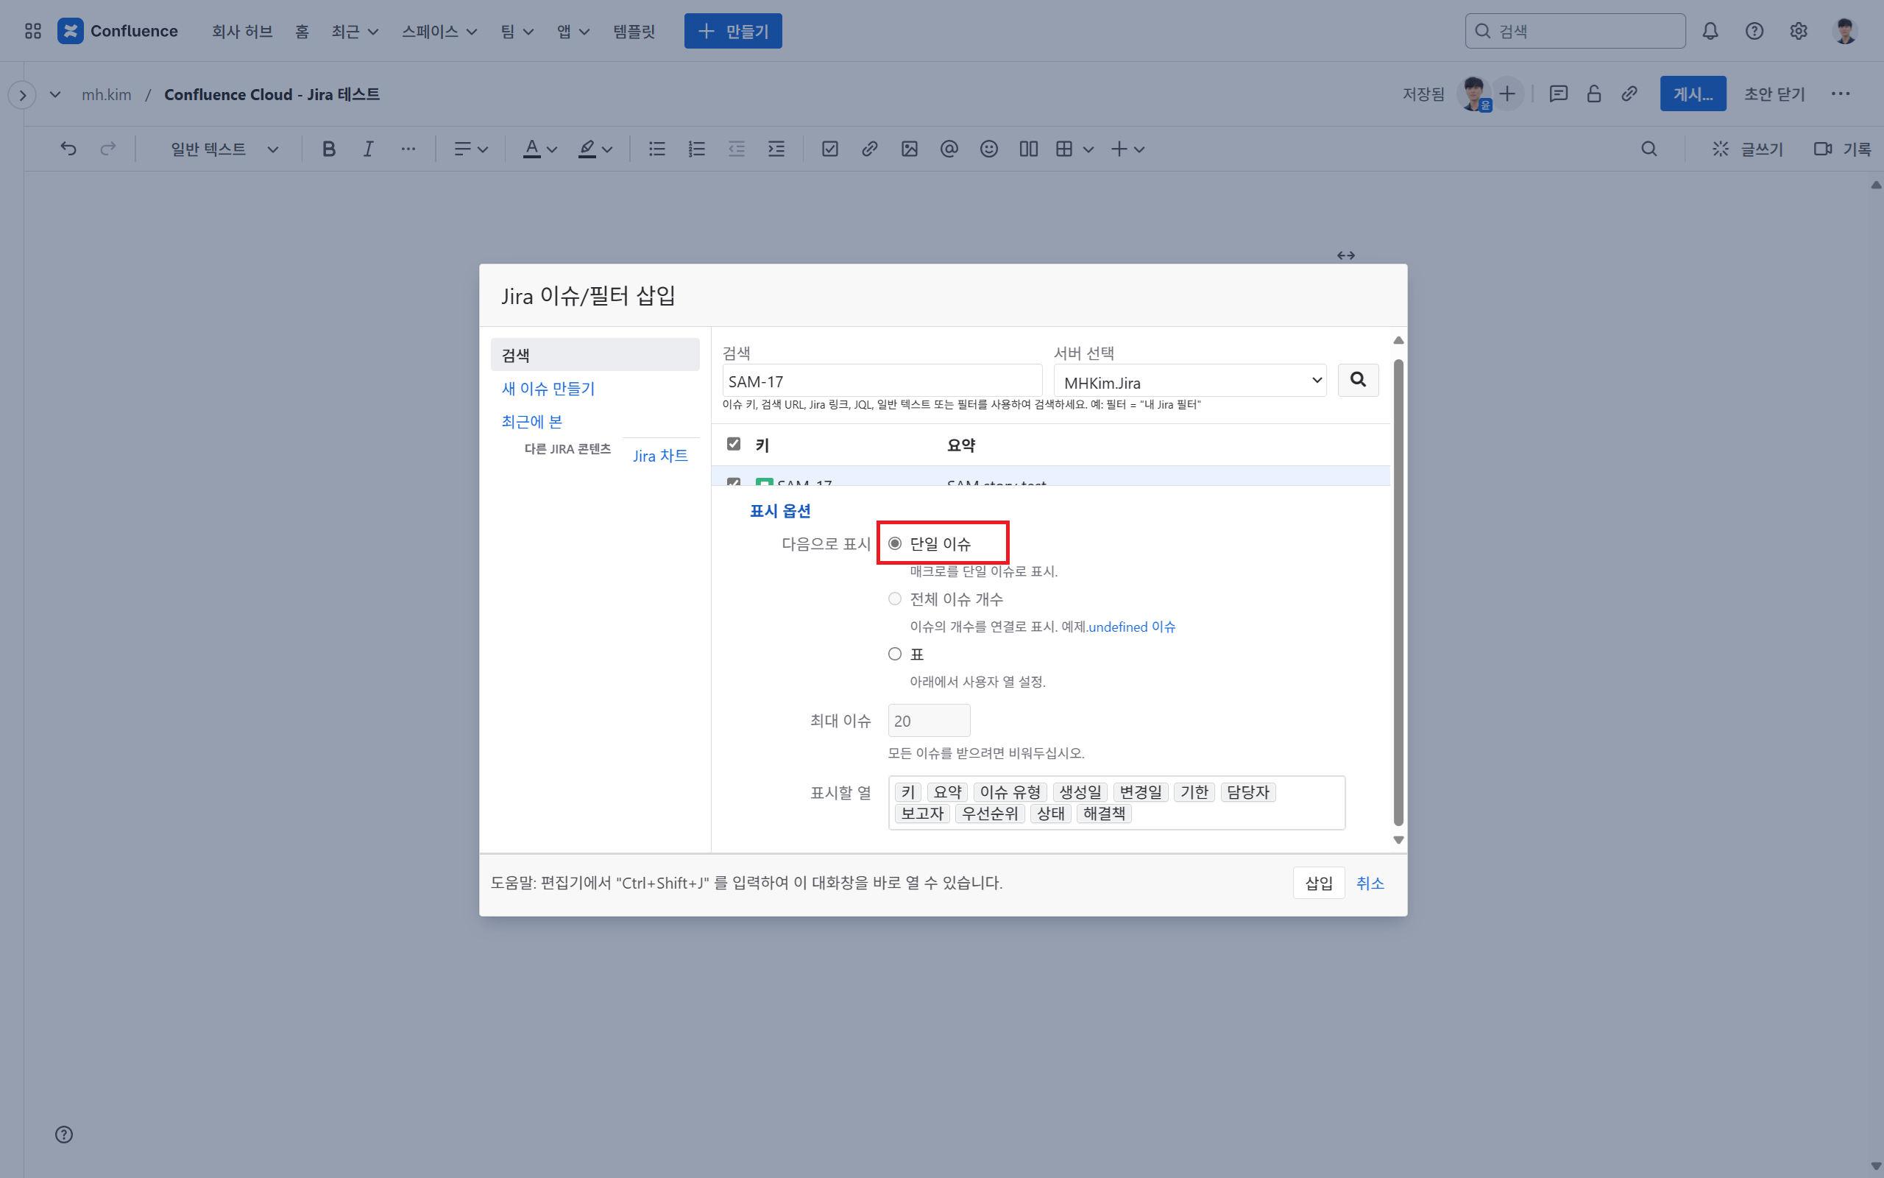Click the undo arrow in editor toolbar
Viewport: 1884px width, 1178px height.
pos(68,149)
